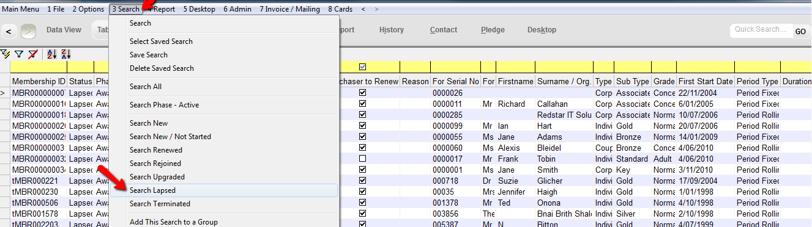Choose Search Lapsed from the menu

point(224,190)
